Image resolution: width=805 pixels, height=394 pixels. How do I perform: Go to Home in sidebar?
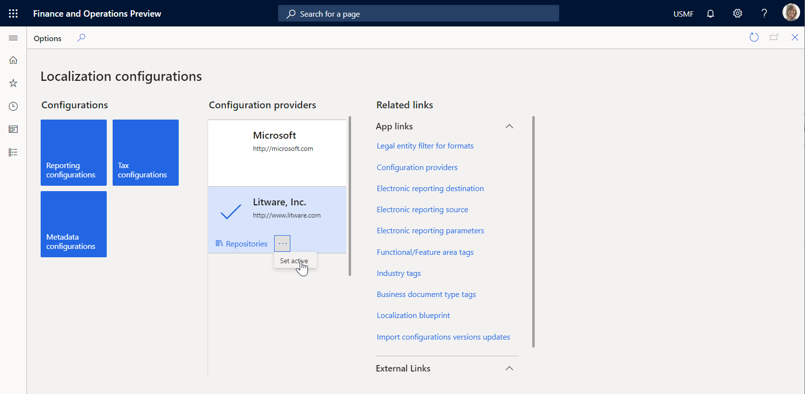click(x=13, y=60)
